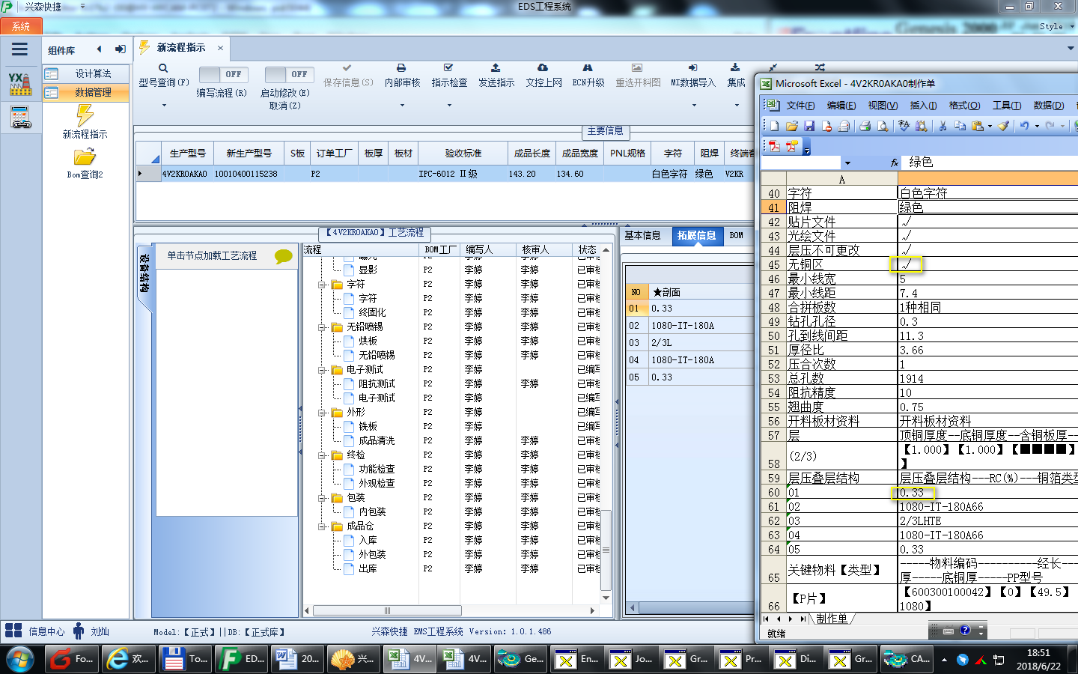Collapse the 终检 tree node
Viewport: 1078px width, 674px height.
point(320,455)
